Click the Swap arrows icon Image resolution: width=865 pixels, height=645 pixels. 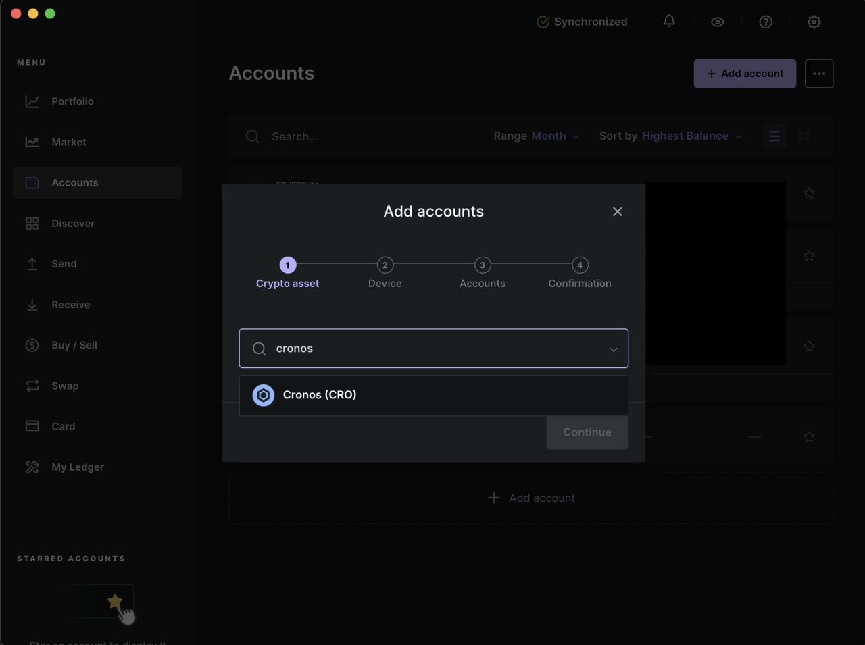32,386
